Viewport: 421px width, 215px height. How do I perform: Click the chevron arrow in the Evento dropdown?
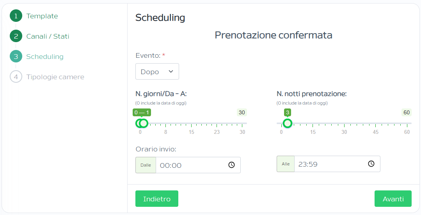click(171, 71)
